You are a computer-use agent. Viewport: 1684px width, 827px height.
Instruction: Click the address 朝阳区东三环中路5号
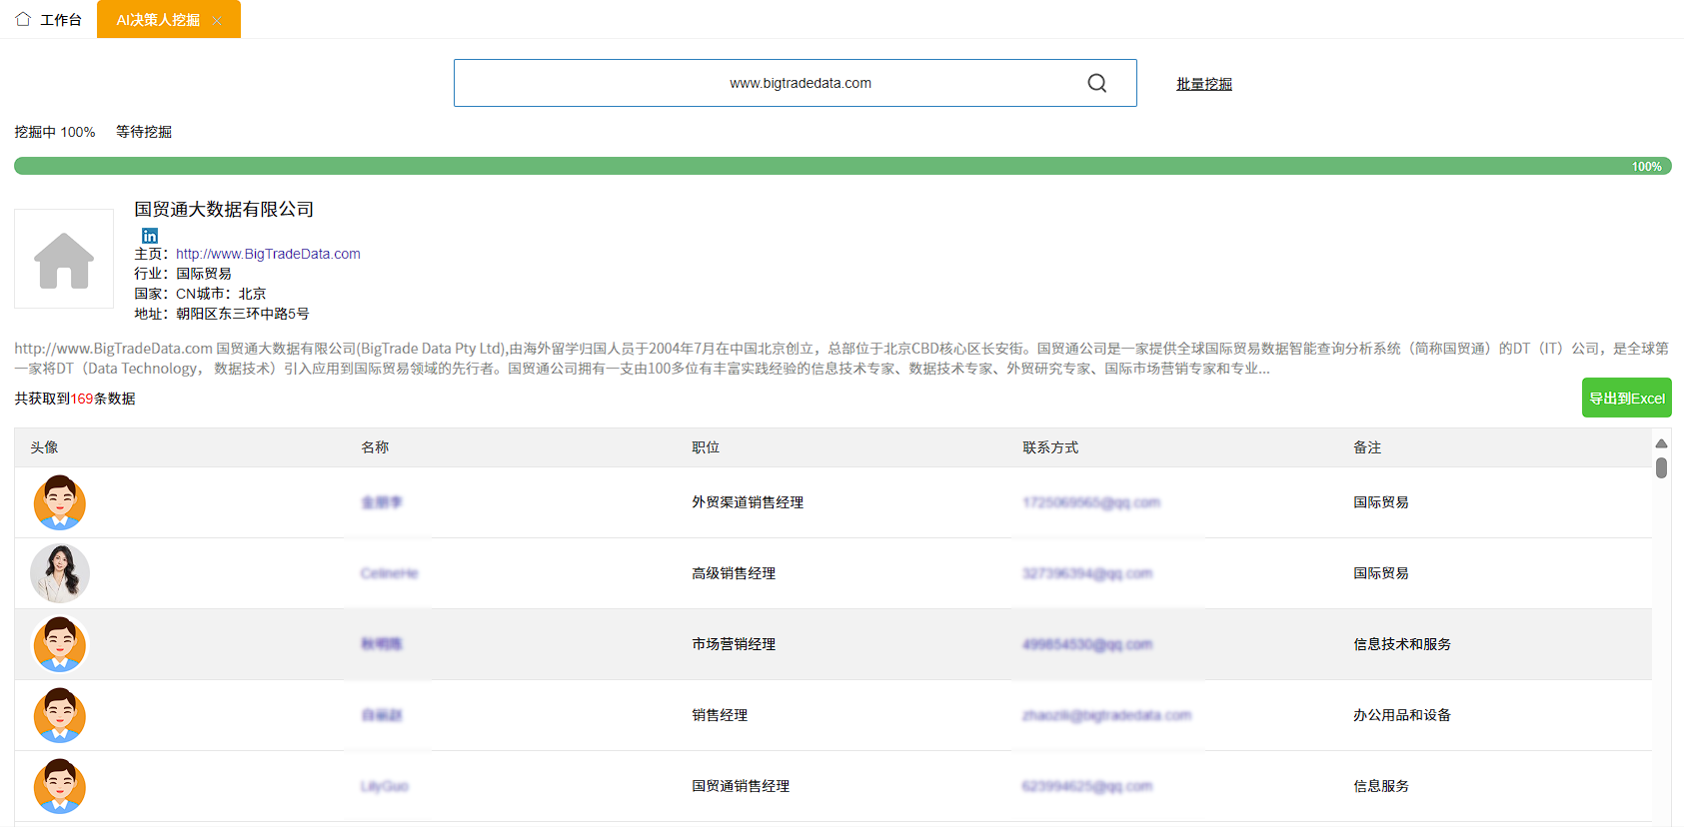(243, 314)
